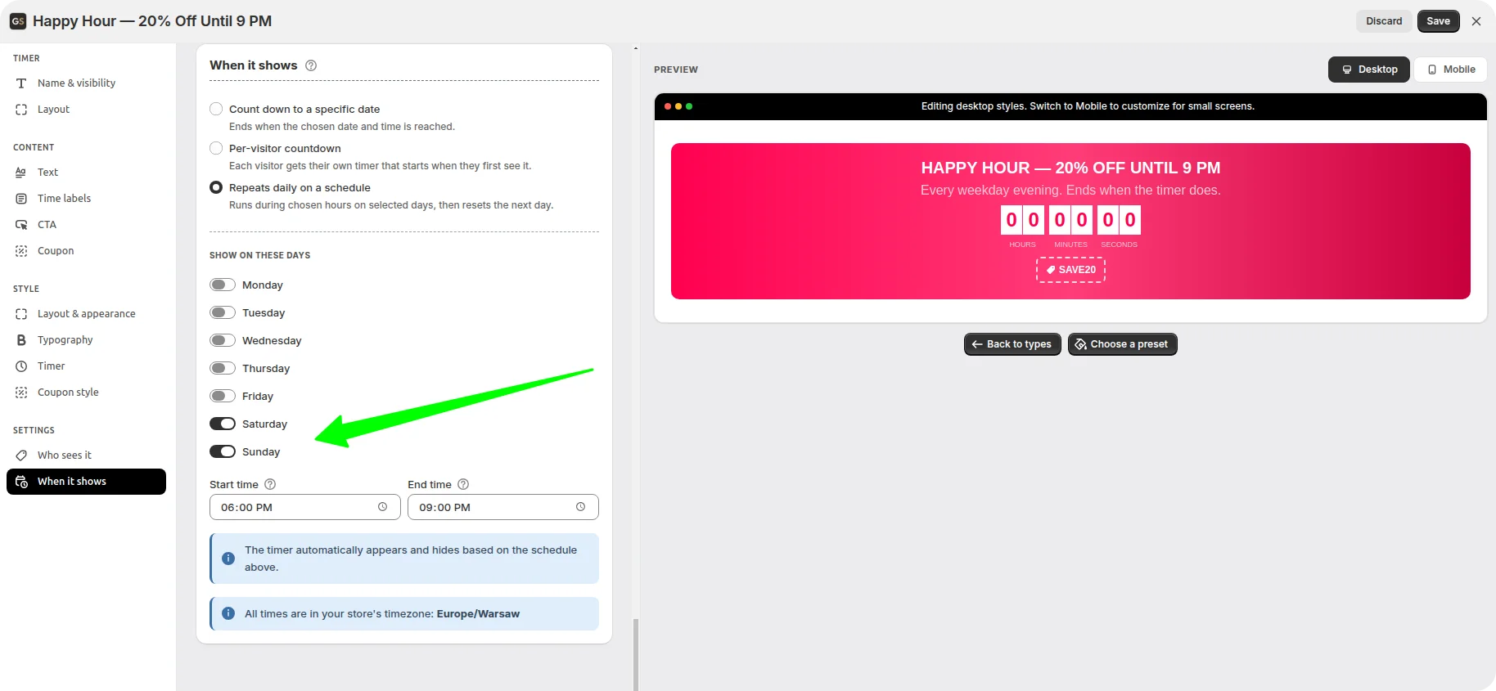Open the clock picker in Start time field
This screenshot has height=691, width=1496.
click(x=382, y=507)
